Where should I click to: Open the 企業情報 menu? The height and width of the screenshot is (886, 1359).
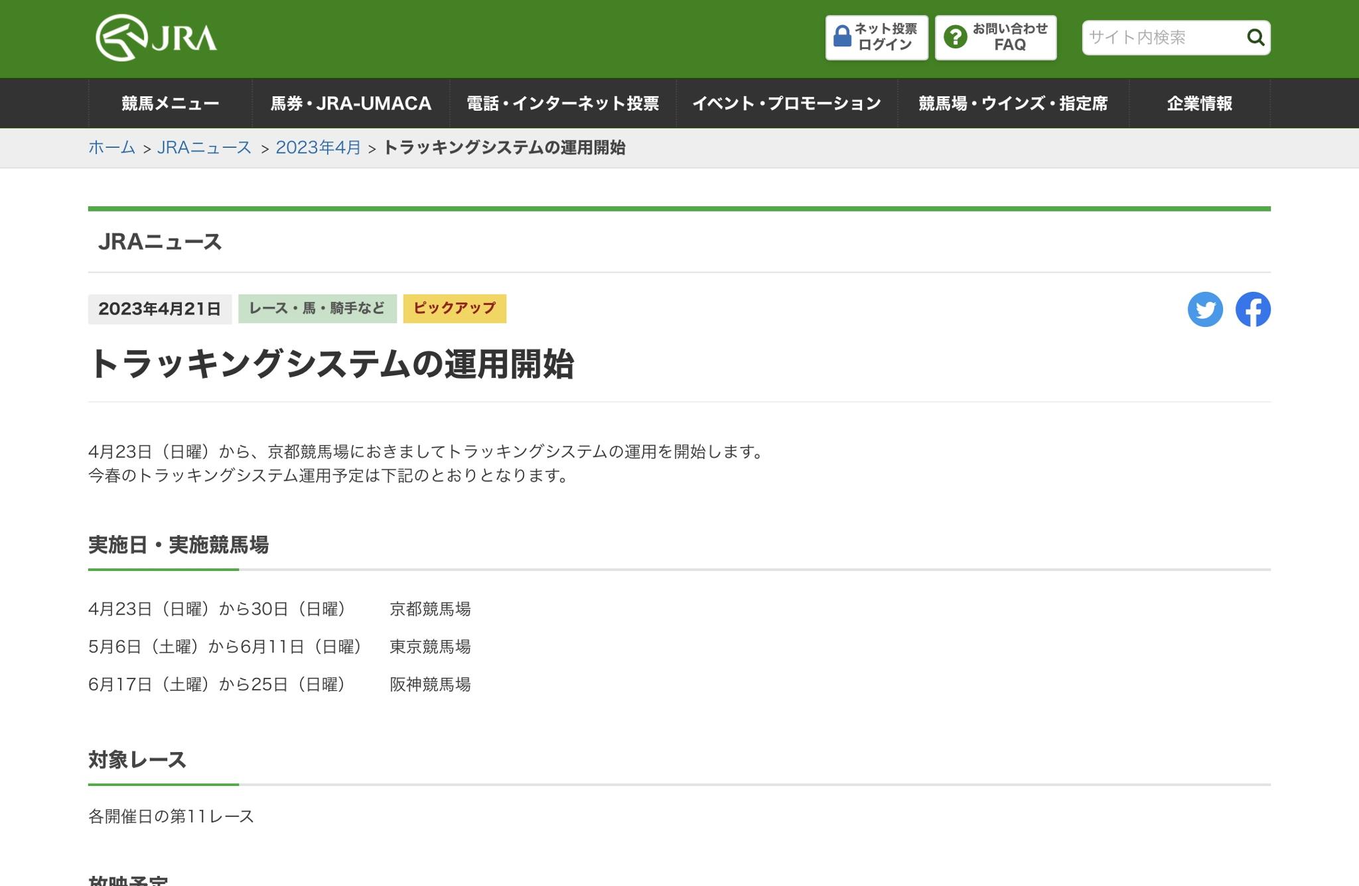[x=1199, y=103]
